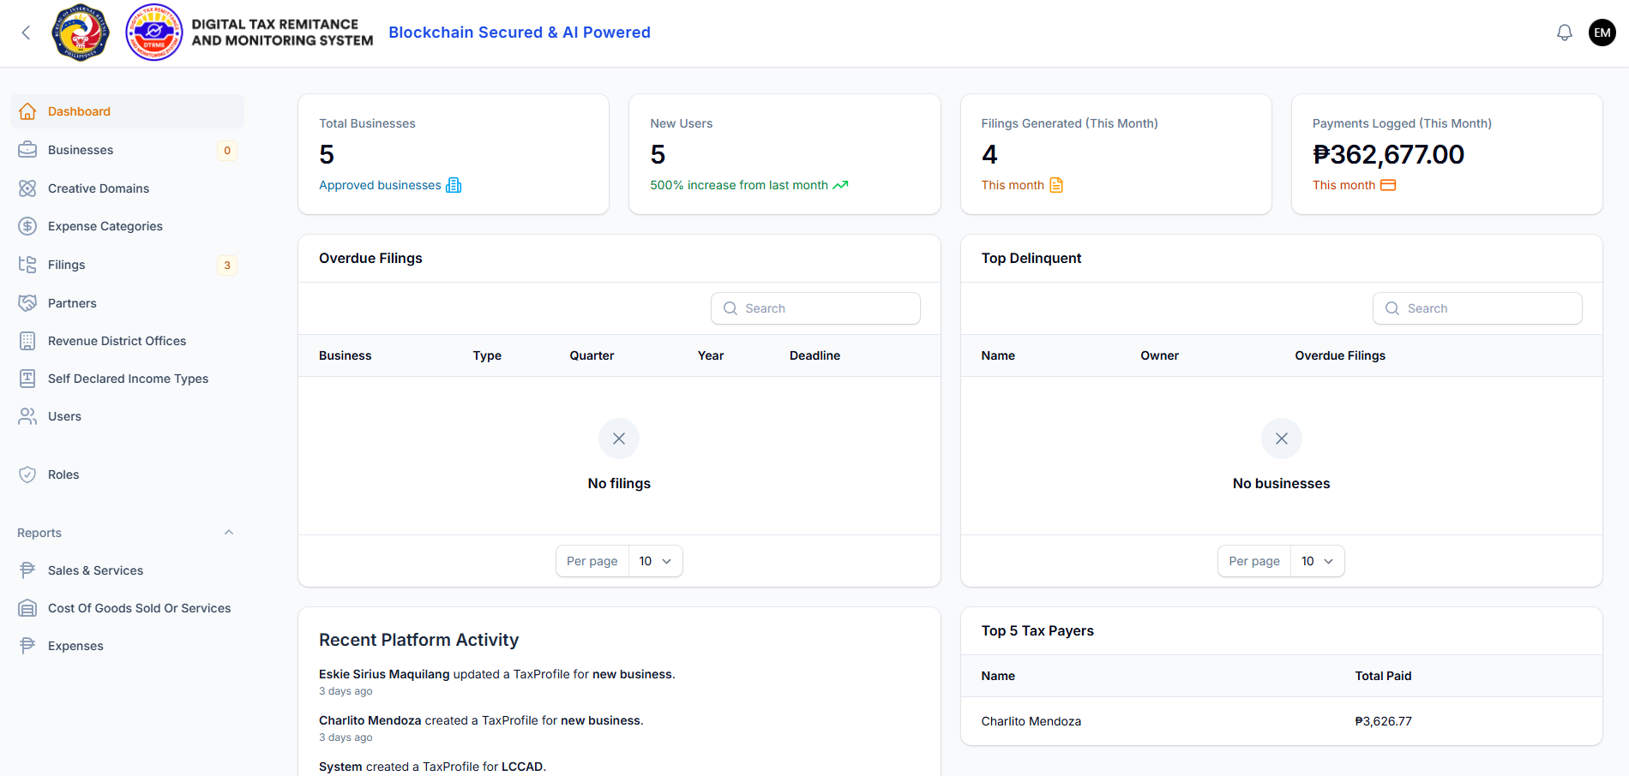Screen dimensions: 1629x776
Task: Open Top Delinquent per page dropdown
Action: point(1318,561)
